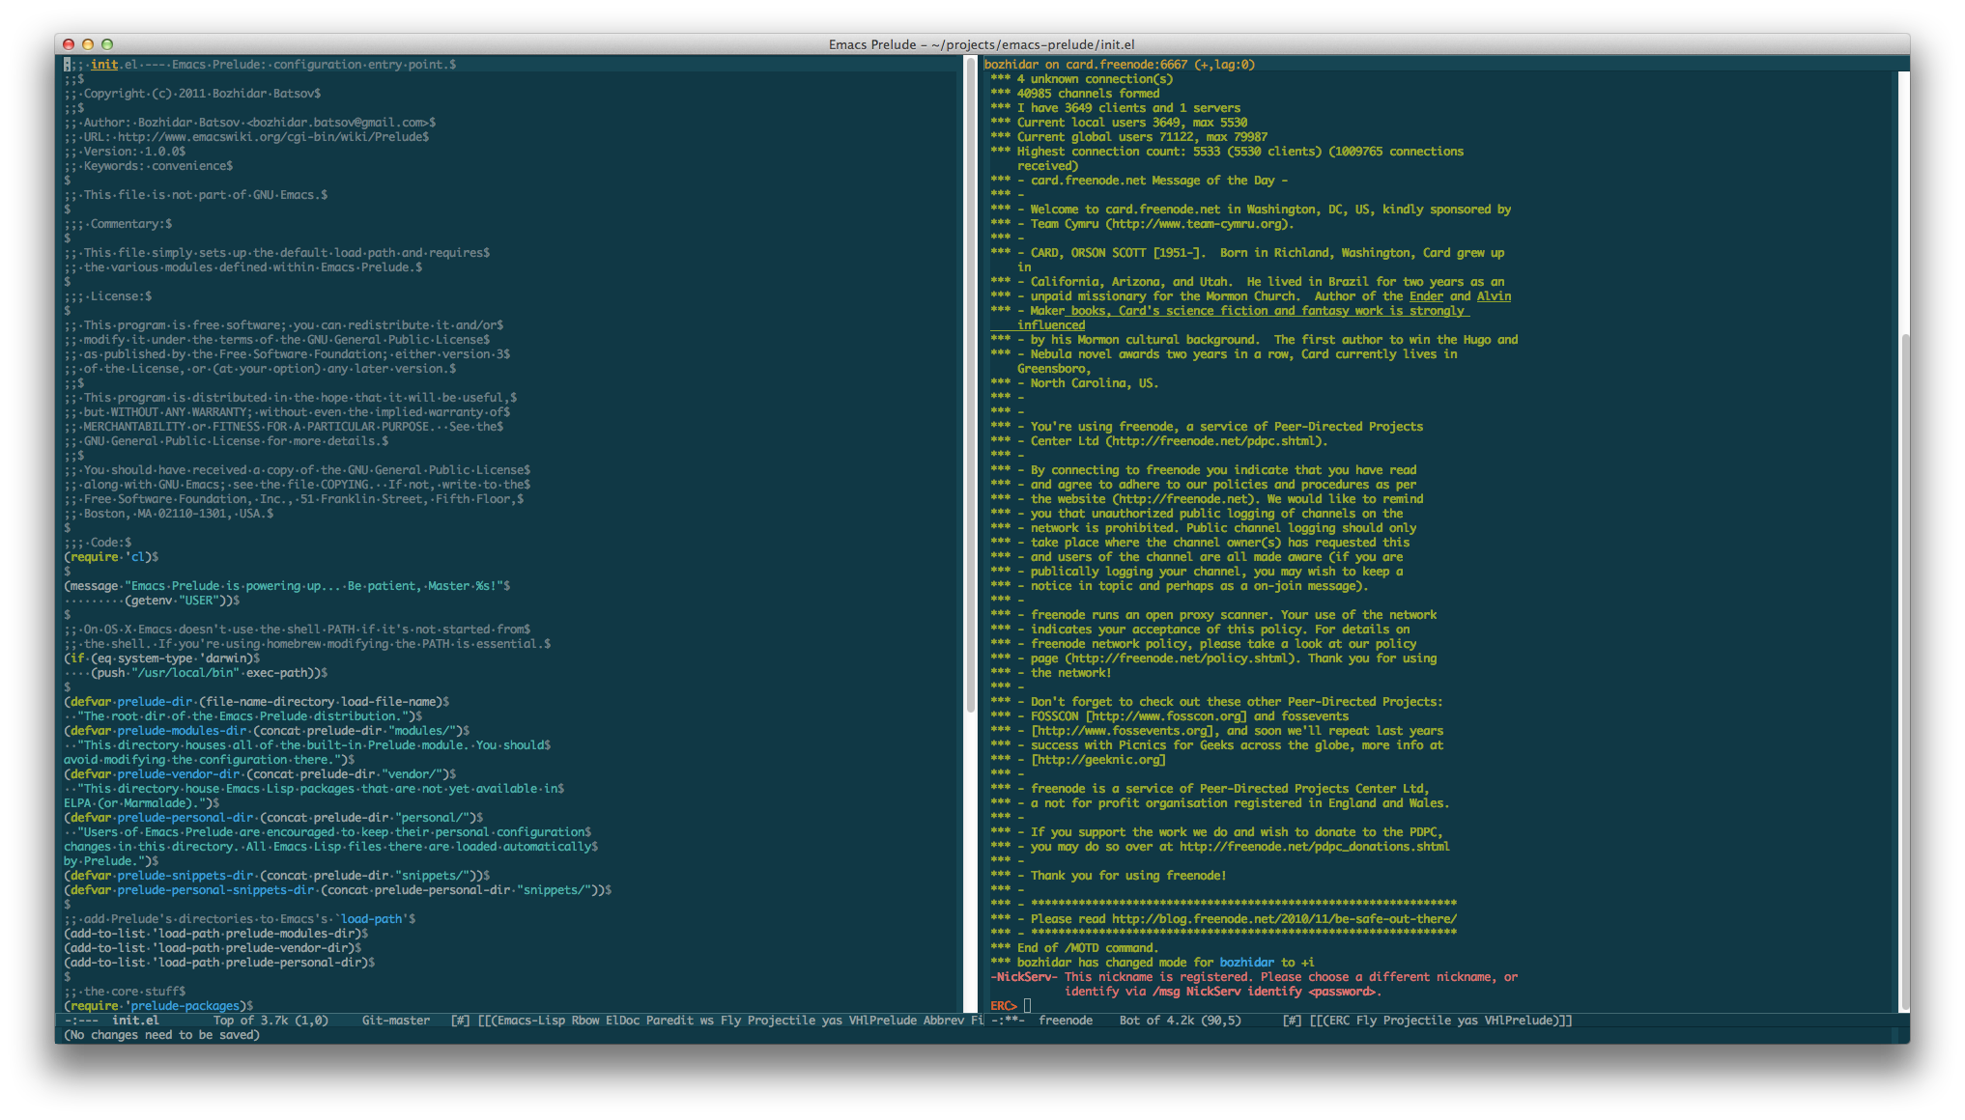1965x1120 pixels.
Task: Click the init.el pane vertical scrollbar
Action: click(970, 386)
